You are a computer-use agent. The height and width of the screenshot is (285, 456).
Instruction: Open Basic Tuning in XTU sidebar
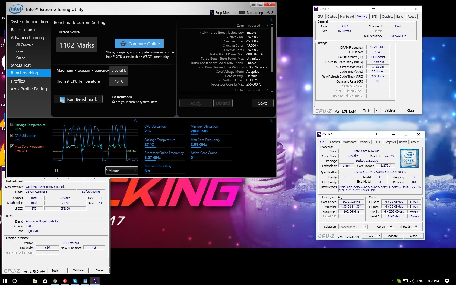(x=23, y=30)
